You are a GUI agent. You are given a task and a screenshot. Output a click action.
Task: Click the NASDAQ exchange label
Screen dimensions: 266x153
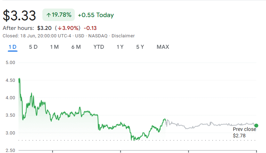(100, 36)
